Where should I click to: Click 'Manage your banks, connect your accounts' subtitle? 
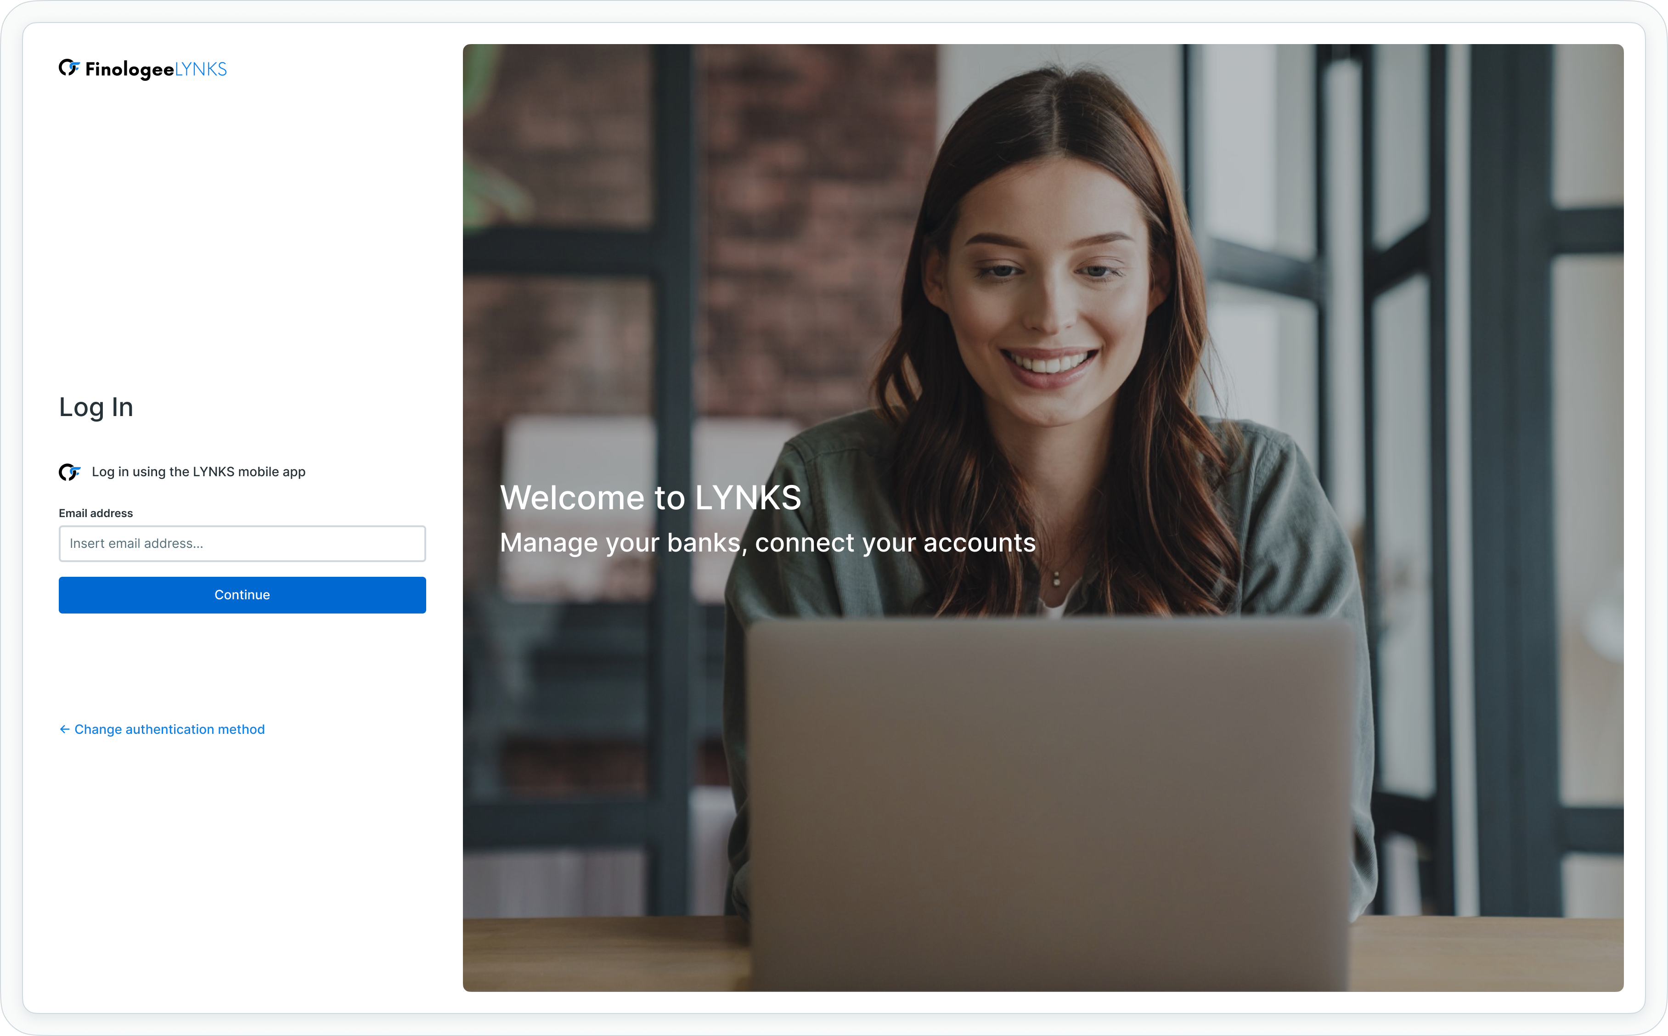[x=767, y=543]
